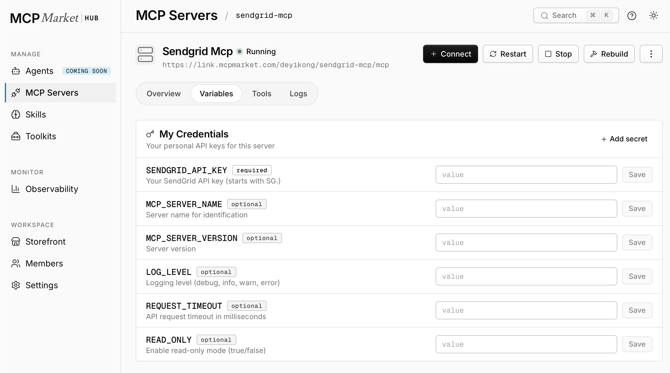The height and width of the screenshot is (373, 670).
Task: Open Toolkits in the sidebar
Action: [x=61, y=136]
